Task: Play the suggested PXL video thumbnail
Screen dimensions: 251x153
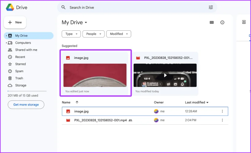Action: tap(165, 75)
